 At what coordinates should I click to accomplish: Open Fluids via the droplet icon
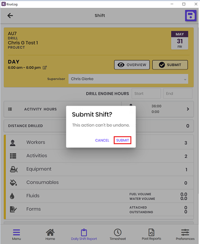point(12,196)
